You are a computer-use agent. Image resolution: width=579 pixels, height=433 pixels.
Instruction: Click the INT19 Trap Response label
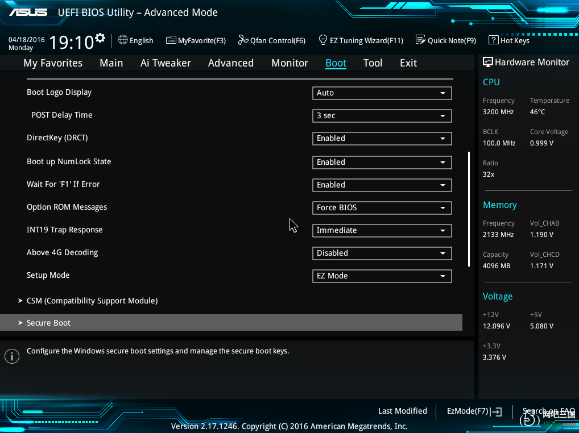(x=65, y=230)
